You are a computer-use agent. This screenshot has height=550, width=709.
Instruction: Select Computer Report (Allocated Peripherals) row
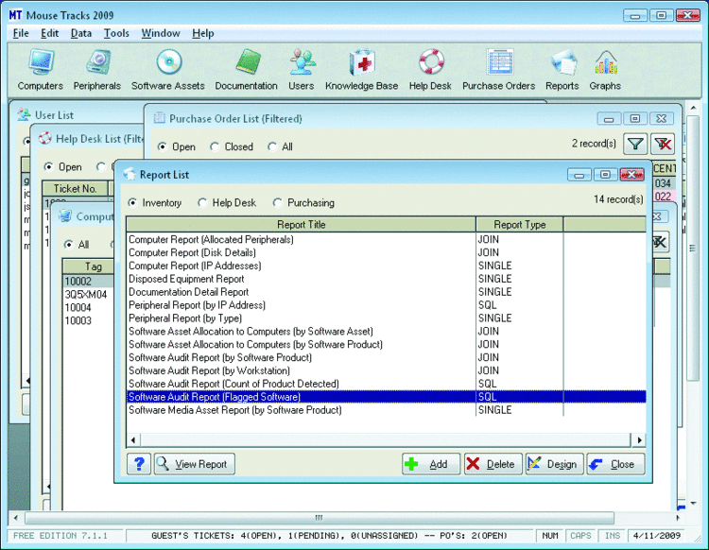click(386, 239)
